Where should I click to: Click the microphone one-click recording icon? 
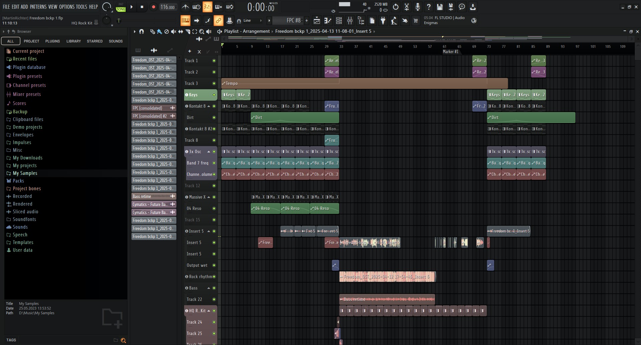(x=417, y=7)
